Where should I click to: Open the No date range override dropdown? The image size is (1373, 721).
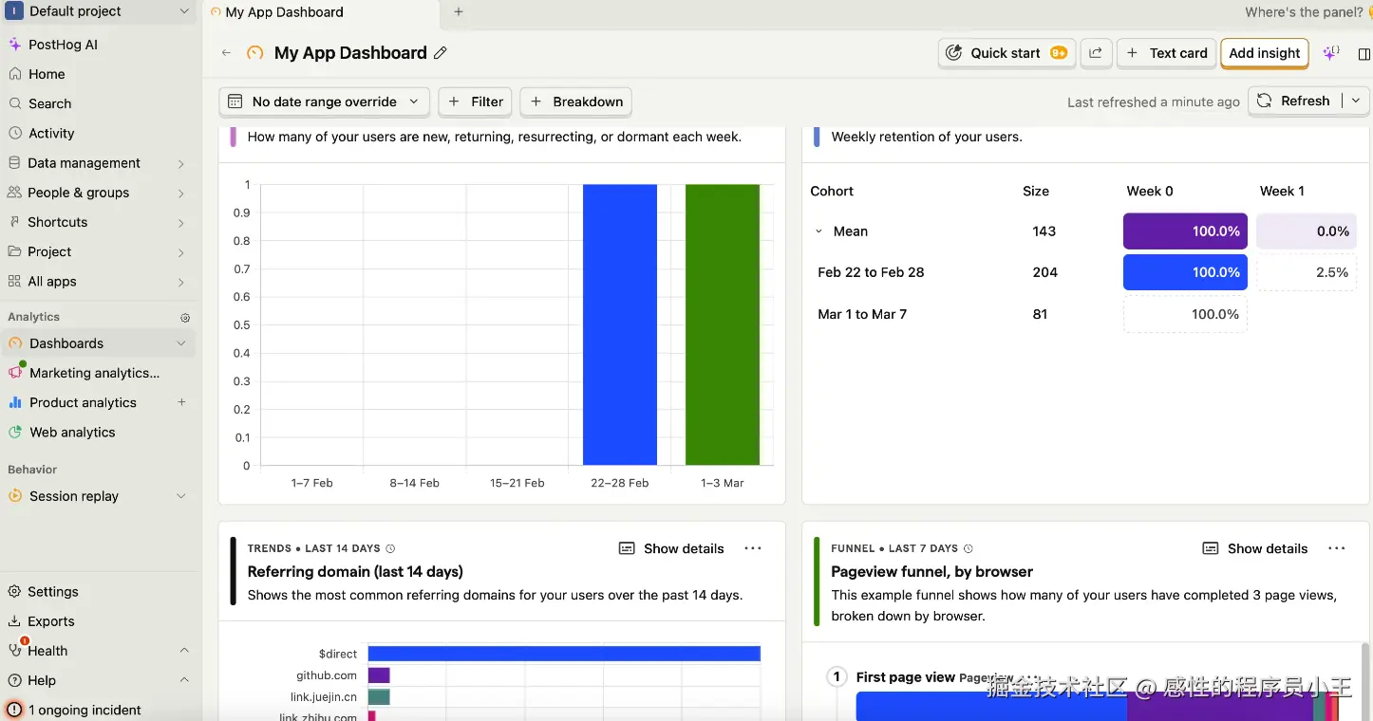click(324, 102)
